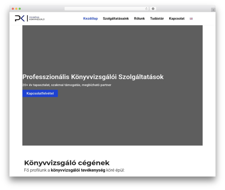225x190 pixels.
Task: Navigate to Tudástár
Action: click(x=157, y=18)
